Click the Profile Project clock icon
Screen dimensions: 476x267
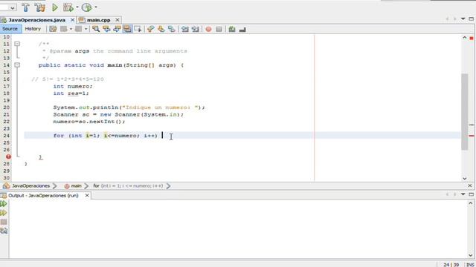click(x=86, y=7)
